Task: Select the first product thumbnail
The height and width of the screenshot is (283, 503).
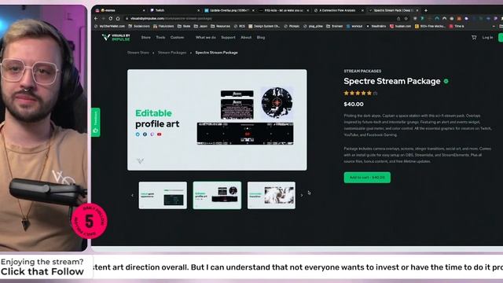Action: point(163,196)
